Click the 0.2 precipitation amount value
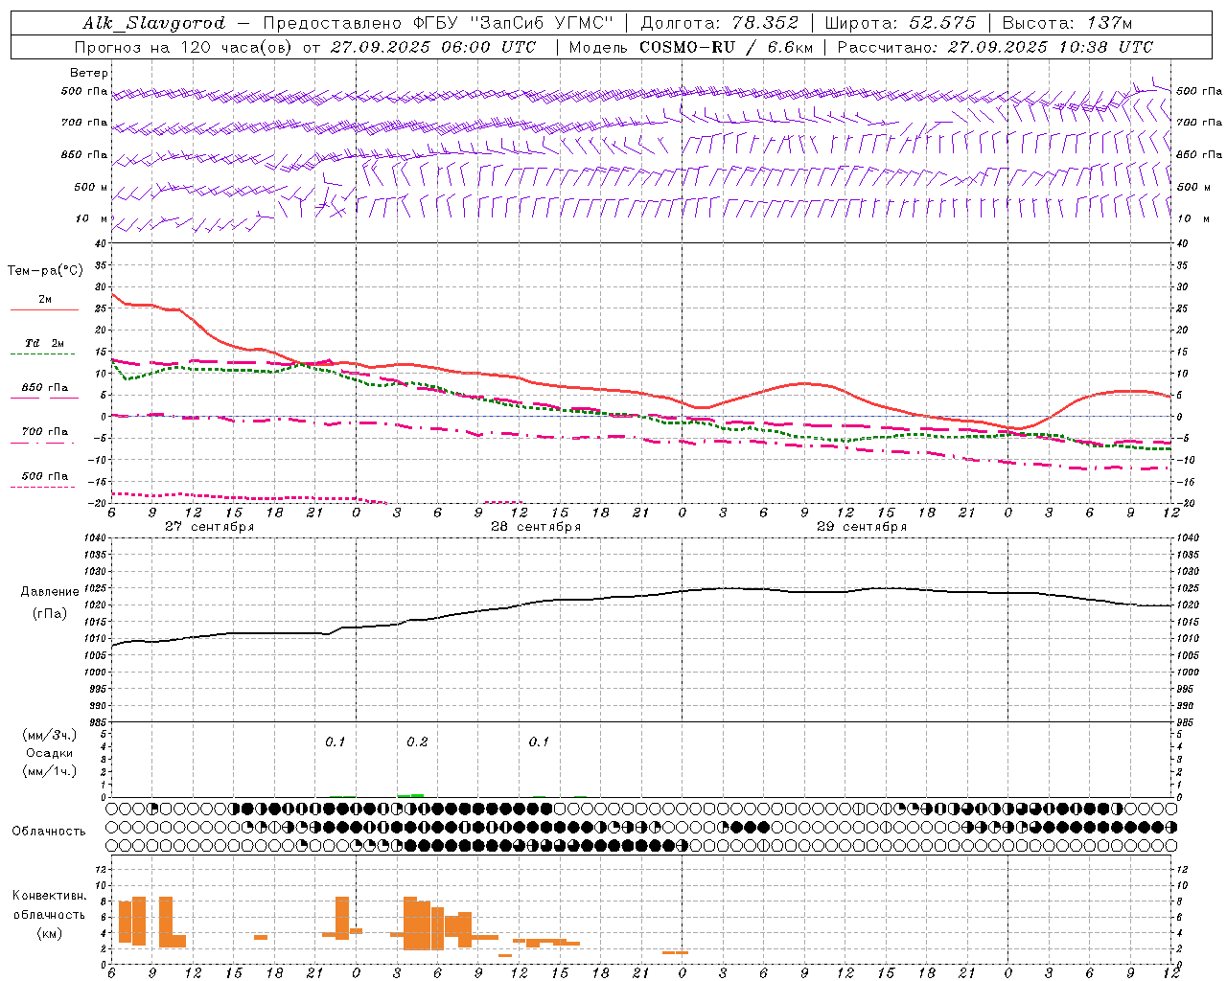The image size is (1227, 981). tap(417, 742)
